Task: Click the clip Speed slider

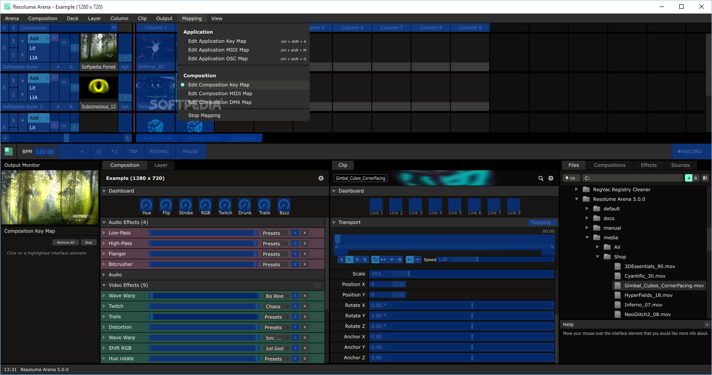Action: 495,260
